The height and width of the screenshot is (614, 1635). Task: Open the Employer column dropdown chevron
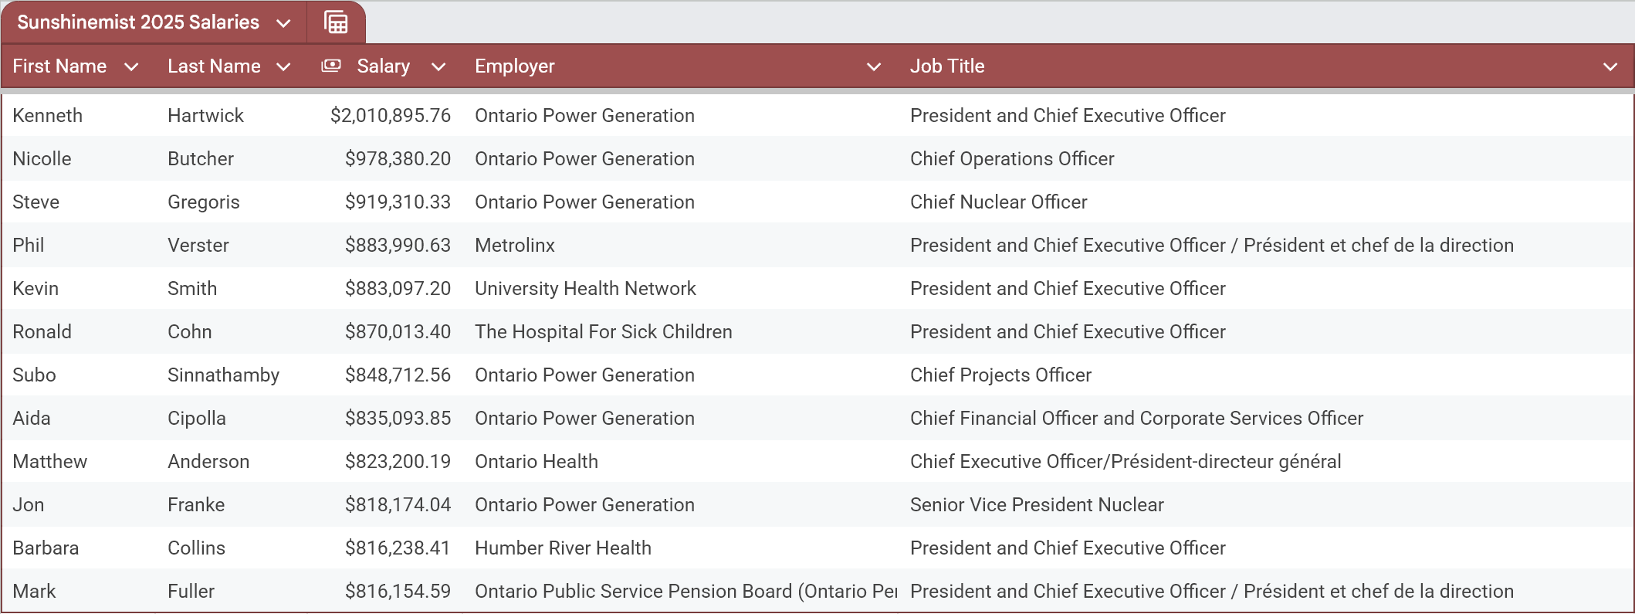[x=874, y=67]
